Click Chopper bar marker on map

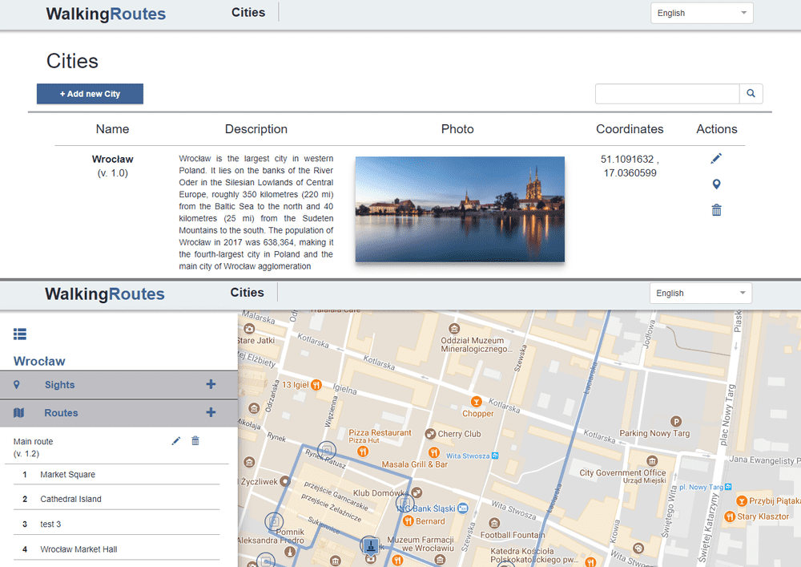[x=476, y=402]
